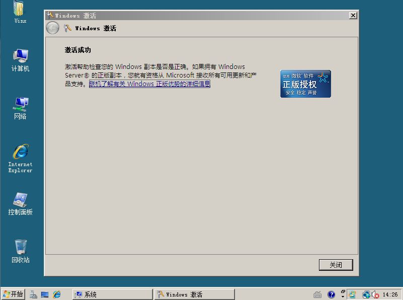Image resolution: width=403 pixels, height=300 pixels.
Task: Open the Windows 正版优势 online details link
Action: [149, 84]
